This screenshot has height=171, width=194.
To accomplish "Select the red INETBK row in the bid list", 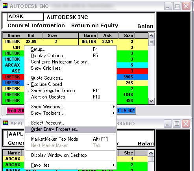I will point(13,77).
